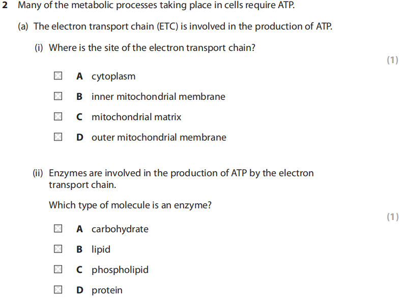Click the "outer mitochondrial membrane" option text
407x300 pixels.
tap(159, 138)
